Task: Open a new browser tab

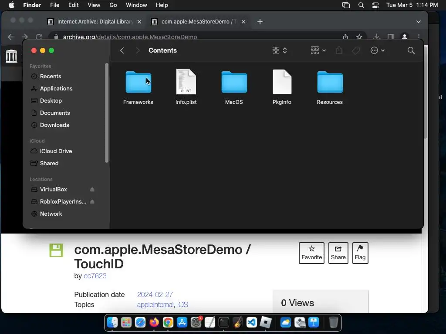Action: [260, 22]
